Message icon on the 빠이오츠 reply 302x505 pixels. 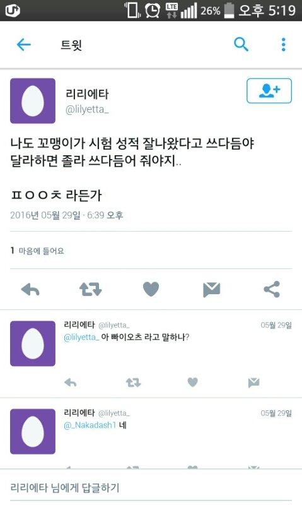253,383
